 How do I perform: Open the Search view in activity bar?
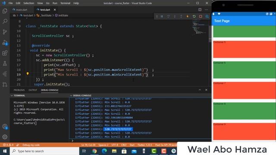(5, 21)
